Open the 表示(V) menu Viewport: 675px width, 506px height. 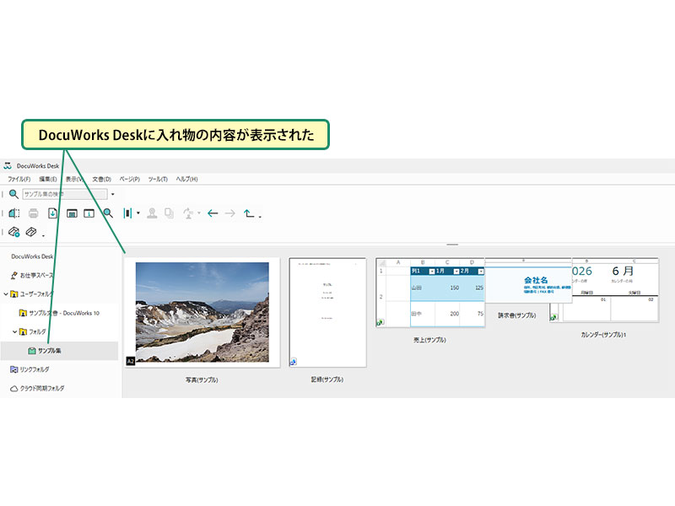tap(74, 179)
